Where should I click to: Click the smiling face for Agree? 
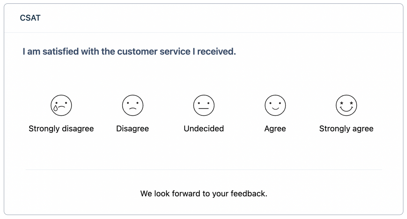pos(275,105)
